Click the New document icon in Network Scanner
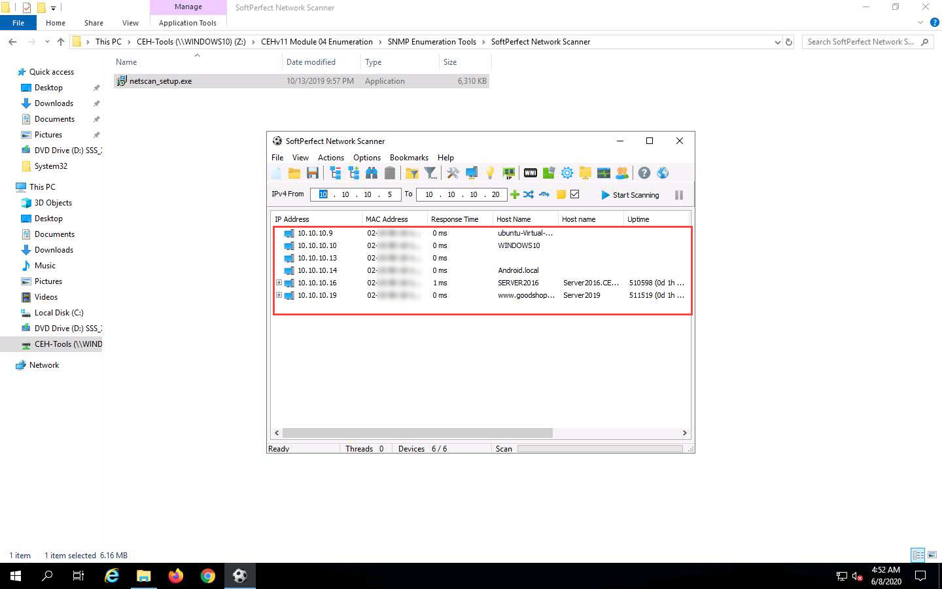Image resolution: width=942 pixels, height=589 pixels. (x=276, y=173)
